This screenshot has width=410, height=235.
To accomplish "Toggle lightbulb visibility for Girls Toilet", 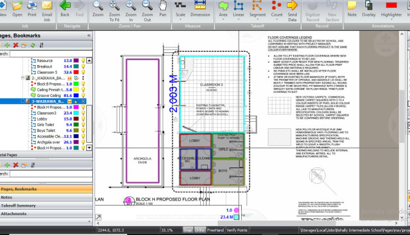I will (x=83, y=125).
